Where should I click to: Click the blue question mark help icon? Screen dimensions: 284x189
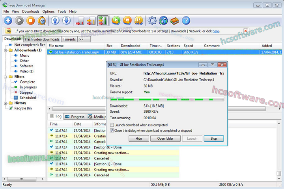pos(186,20)
